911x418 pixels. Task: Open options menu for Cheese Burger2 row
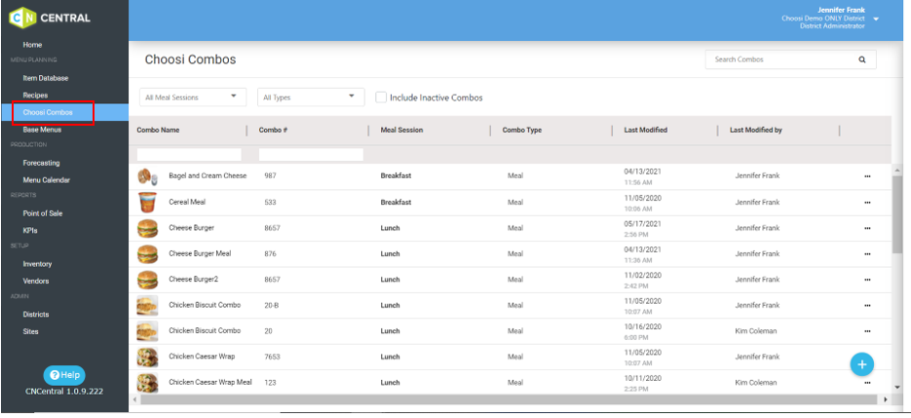pos(867,280)
